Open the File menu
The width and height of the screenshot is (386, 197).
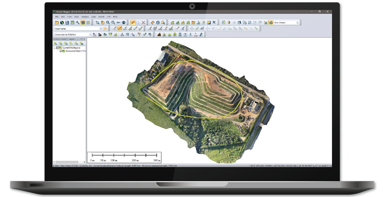pyautogui.click(x=57, y=17)
